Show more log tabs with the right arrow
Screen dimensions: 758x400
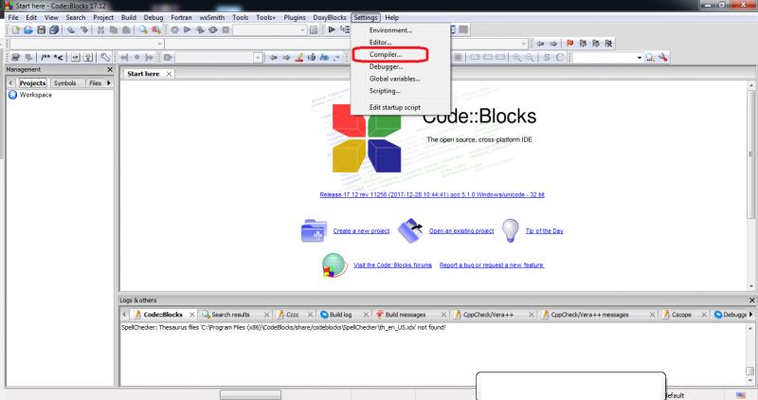[750, 315]
